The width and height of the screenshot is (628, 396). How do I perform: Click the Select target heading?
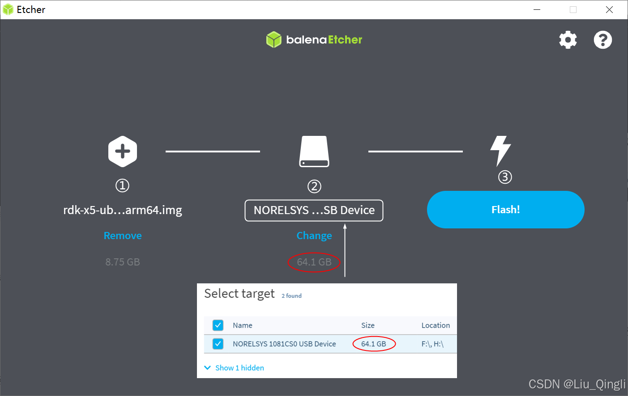pyautogui.click(x=239, y=294)
